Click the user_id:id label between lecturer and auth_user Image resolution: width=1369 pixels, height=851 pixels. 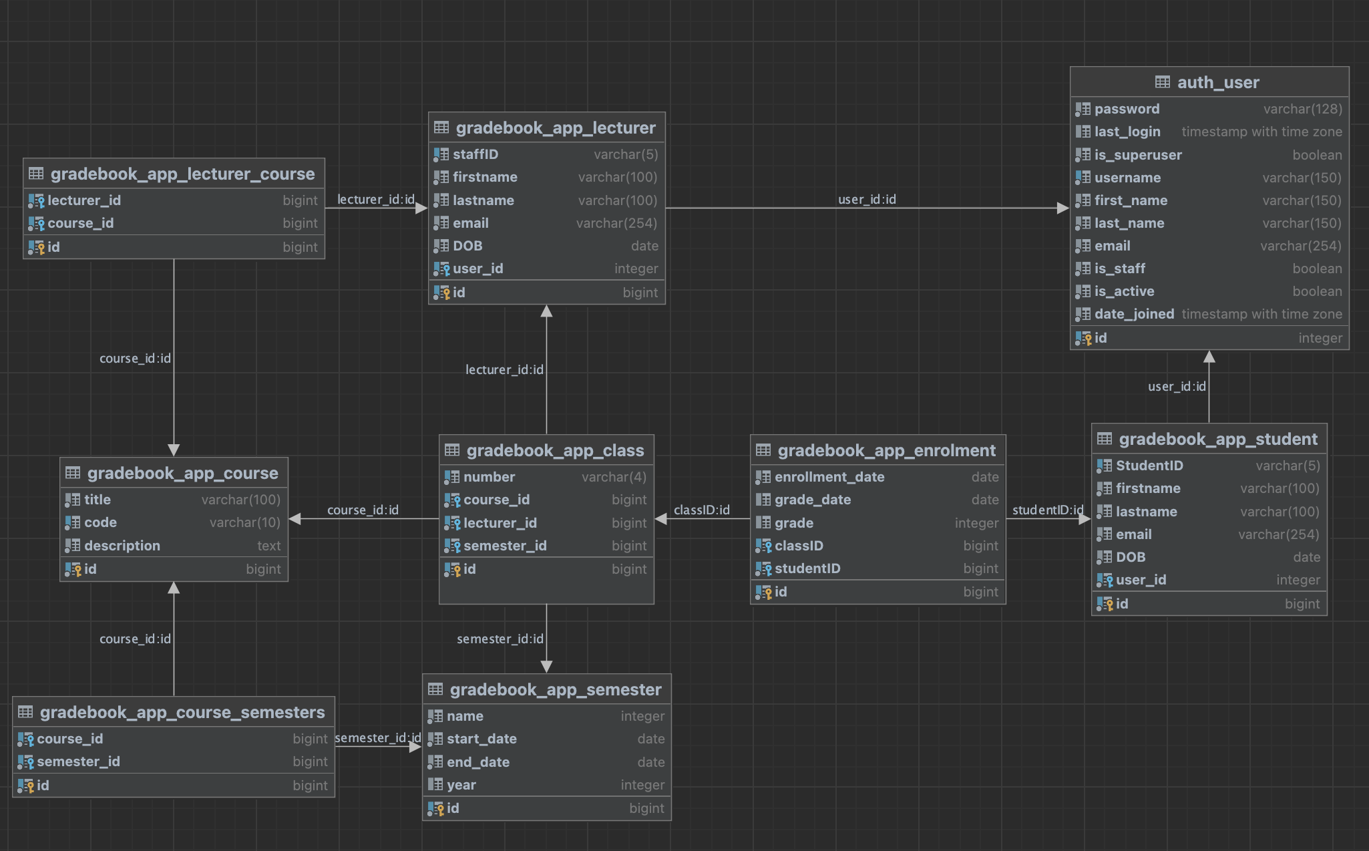pyautogui.click(x=866, y=200)
